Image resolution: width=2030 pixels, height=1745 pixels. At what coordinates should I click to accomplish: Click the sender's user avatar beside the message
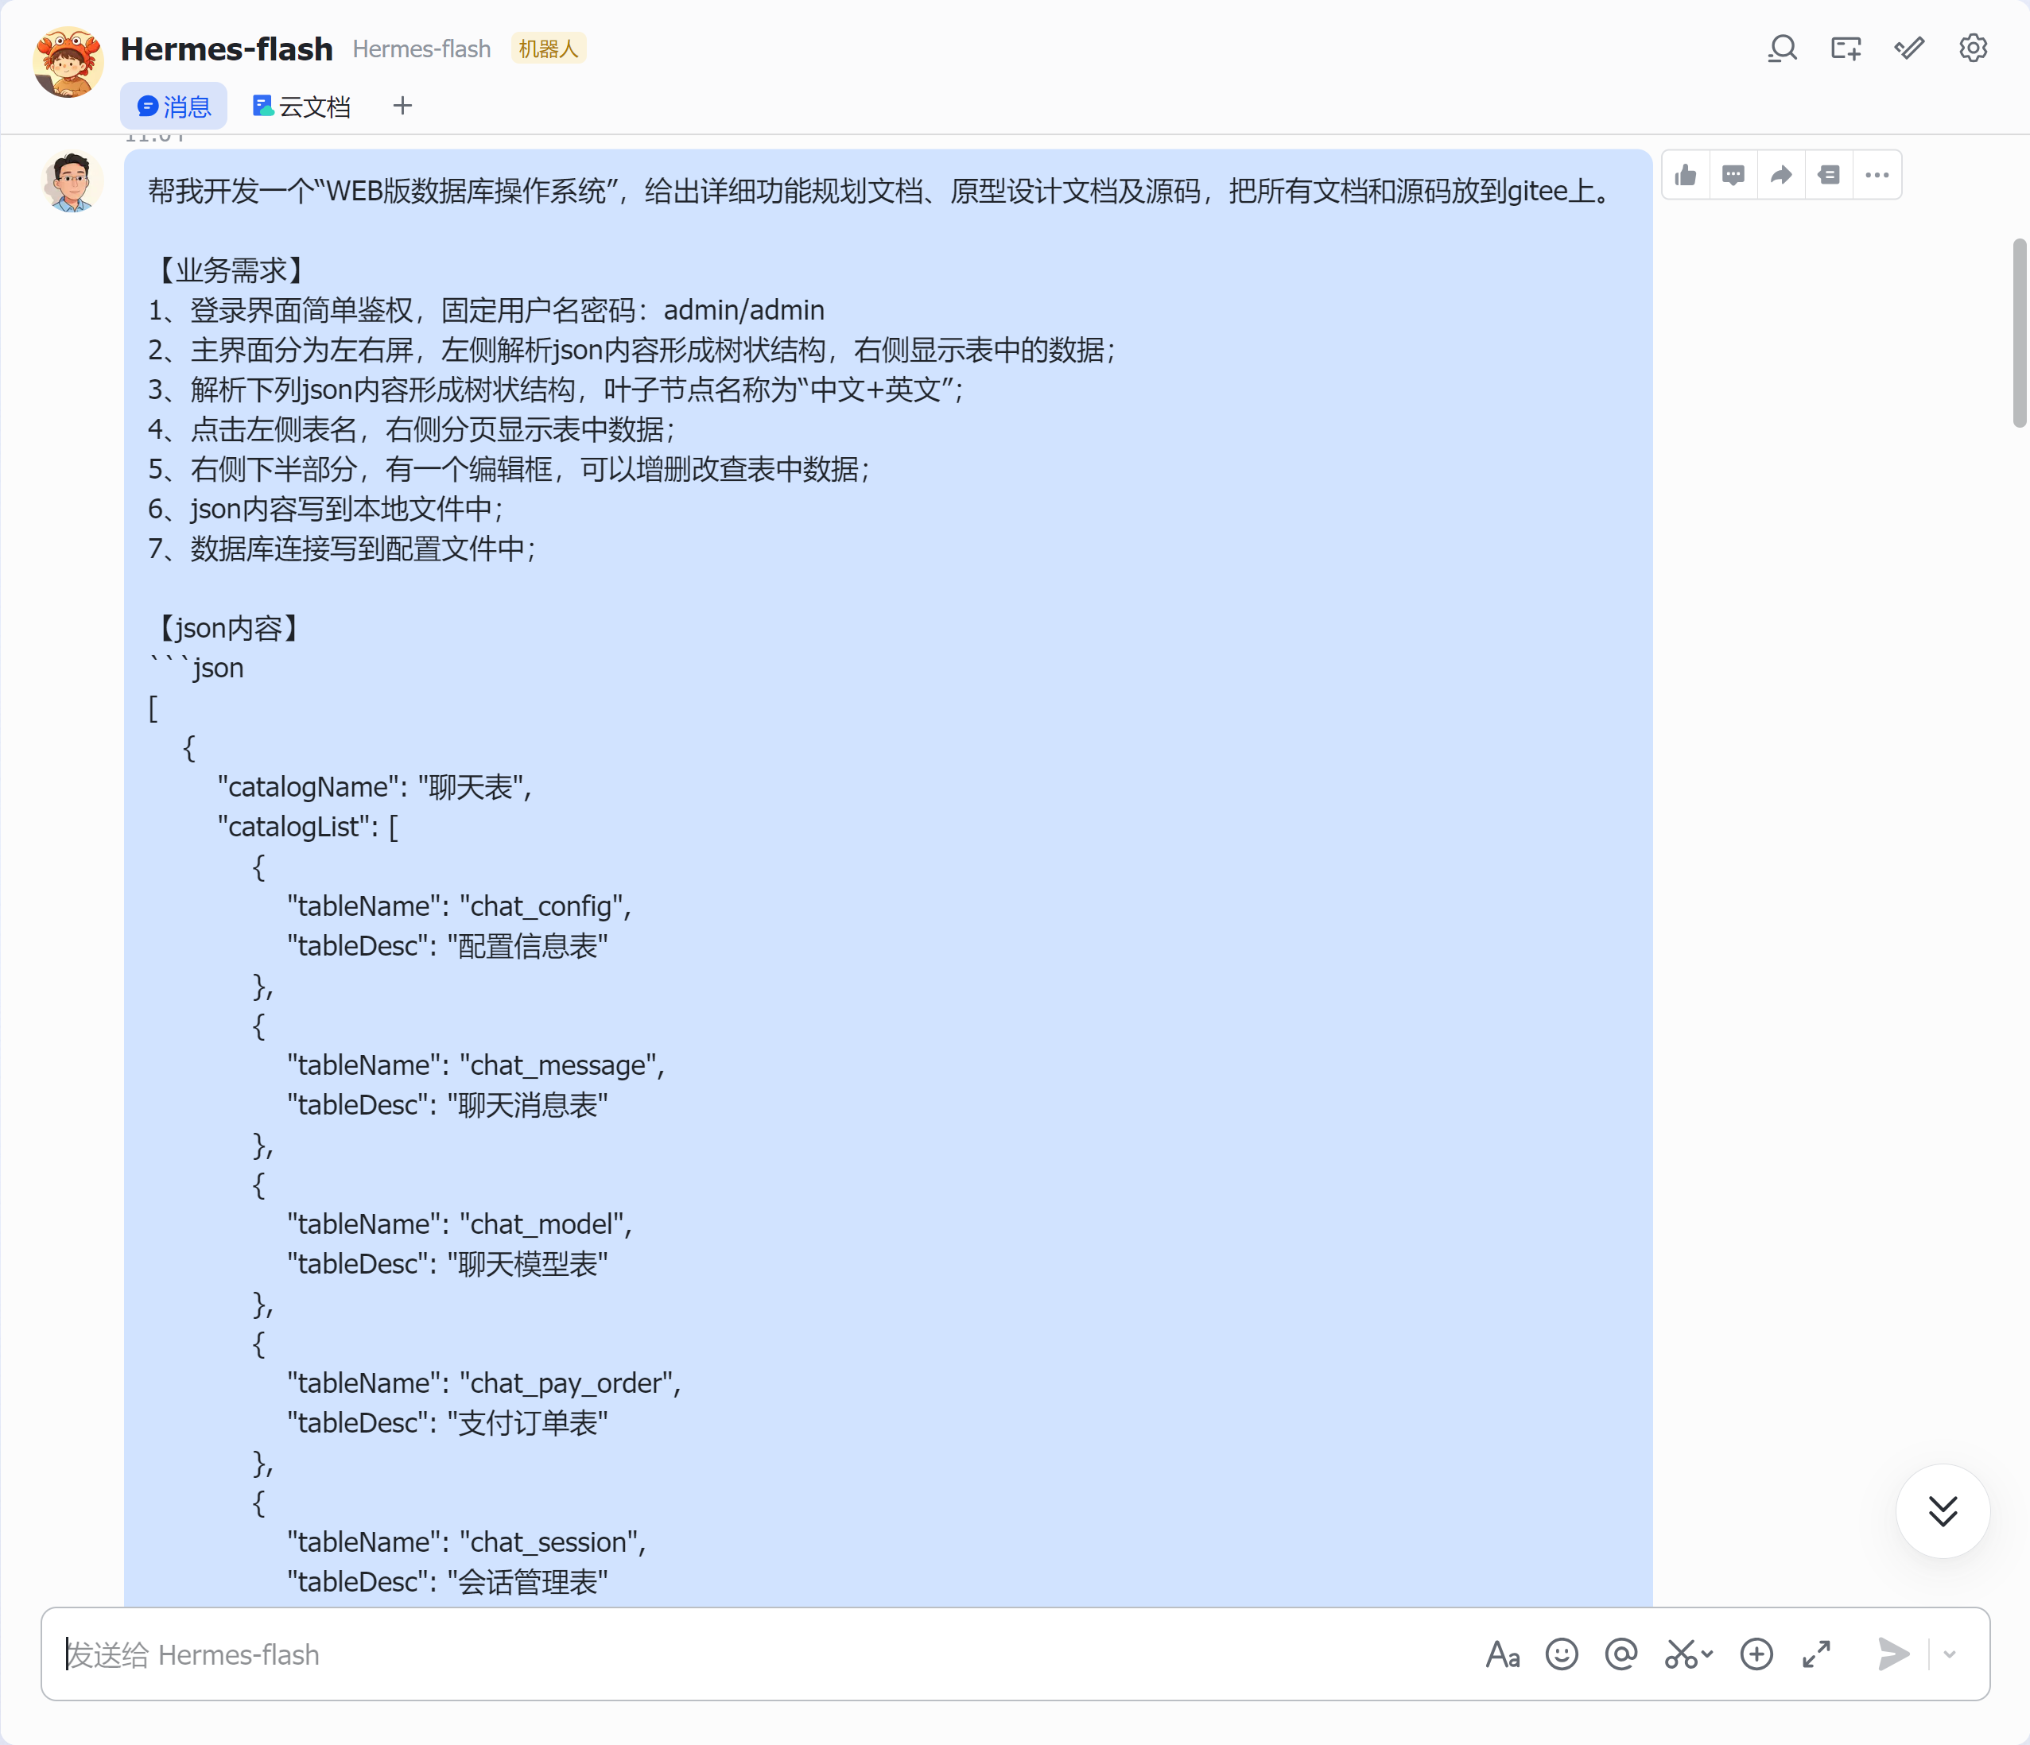coord(72,181)
